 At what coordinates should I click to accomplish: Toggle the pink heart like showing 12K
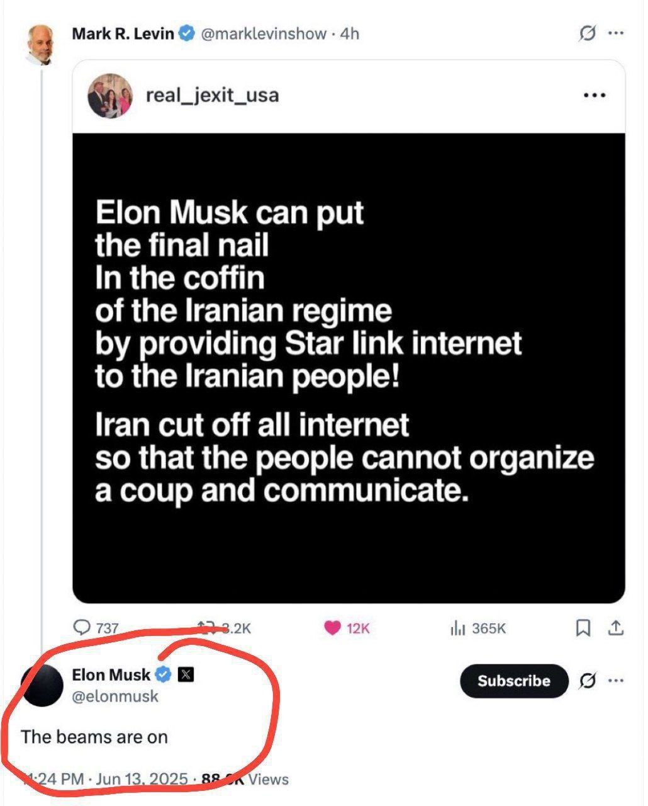pyautogui.click(x=332, y=628)
